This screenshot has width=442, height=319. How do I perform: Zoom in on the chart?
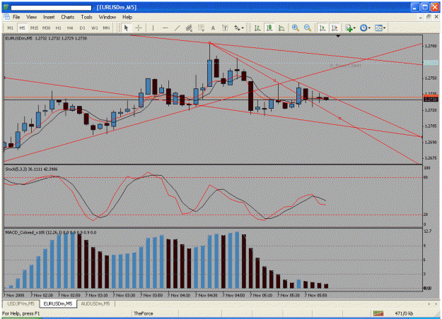296,28
